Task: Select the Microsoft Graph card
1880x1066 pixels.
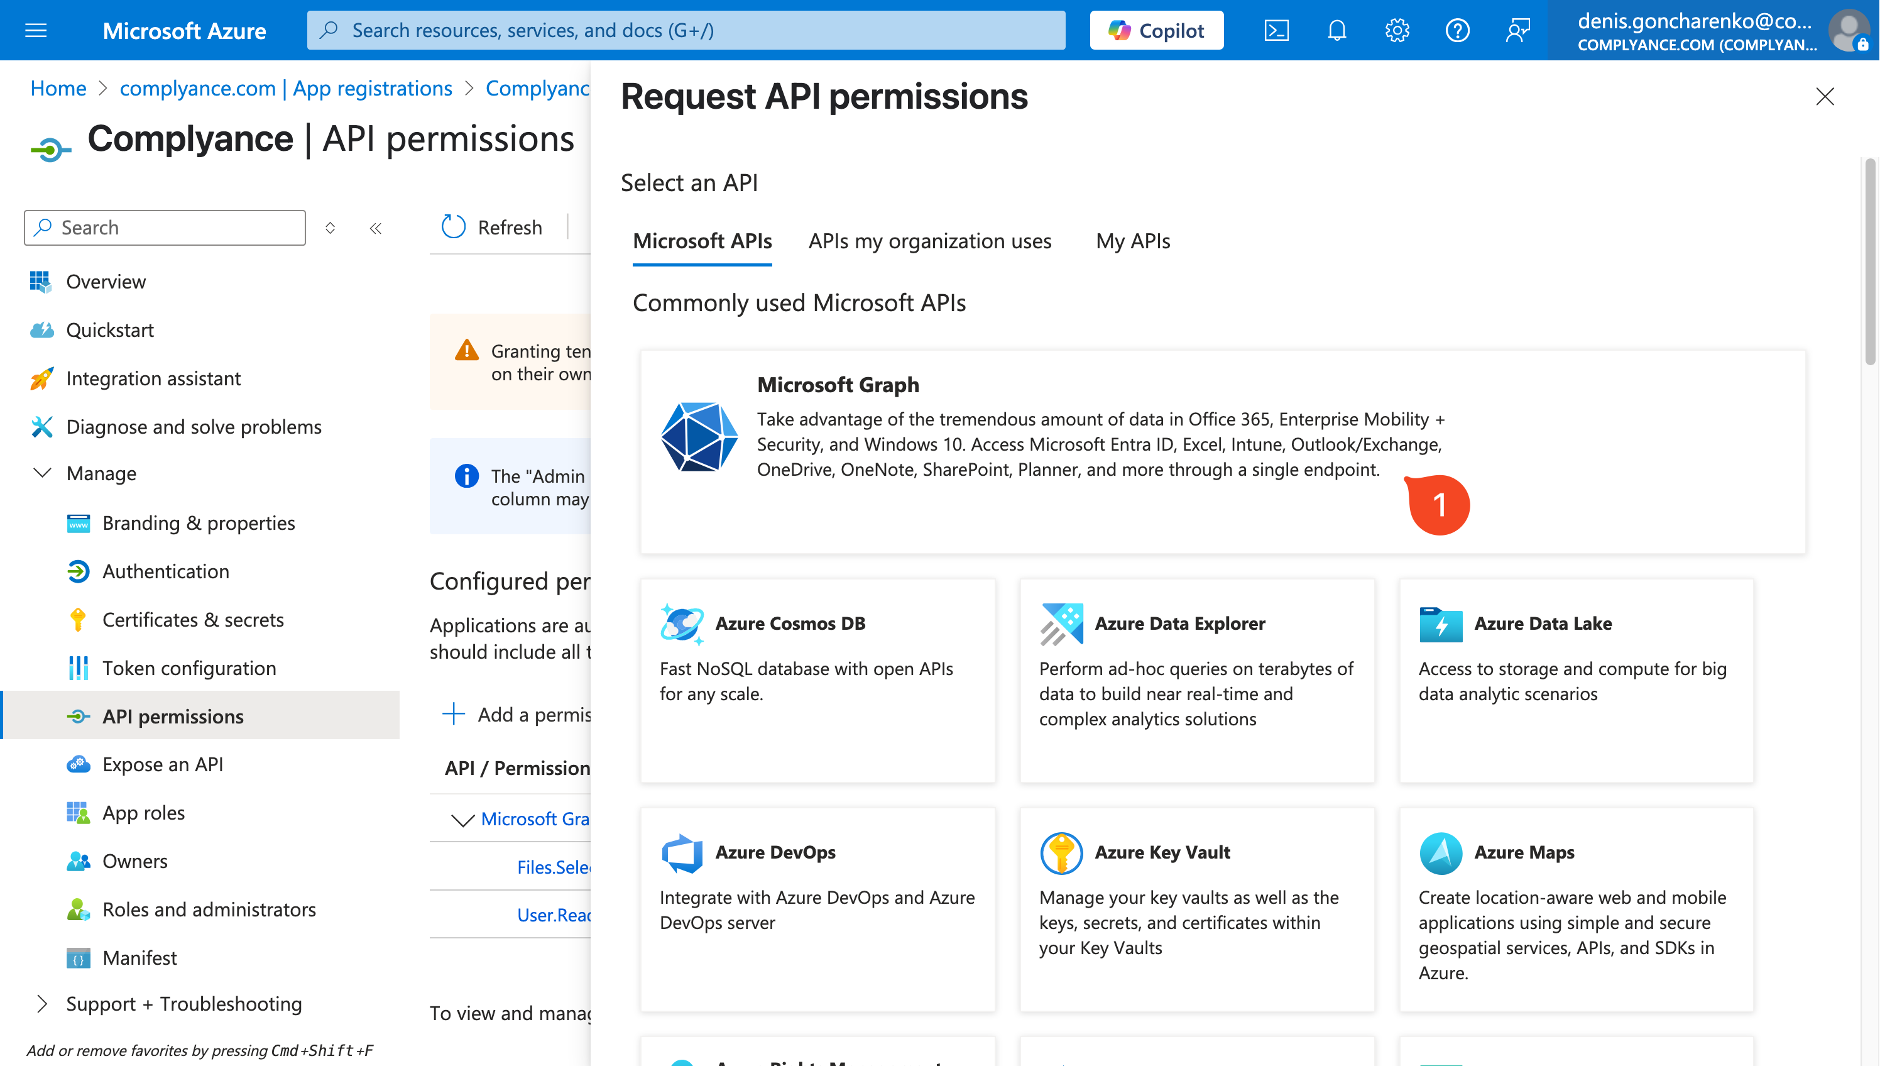Action: (1223, 452)
